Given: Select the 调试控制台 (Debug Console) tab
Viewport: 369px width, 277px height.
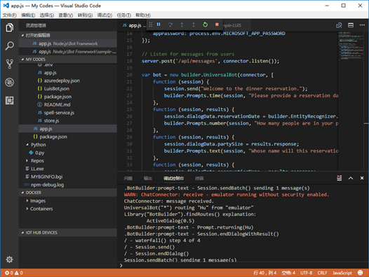Looking at the screenshot, I should click(x=174, y=178).
